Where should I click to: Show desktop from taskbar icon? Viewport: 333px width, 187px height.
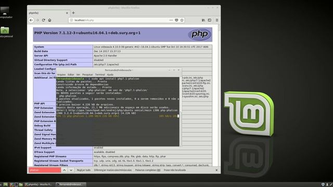[6, 185]
